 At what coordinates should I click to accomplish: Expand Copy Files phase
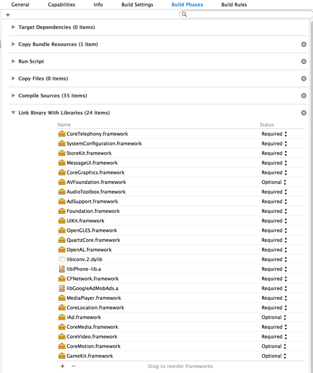point(14,78)
